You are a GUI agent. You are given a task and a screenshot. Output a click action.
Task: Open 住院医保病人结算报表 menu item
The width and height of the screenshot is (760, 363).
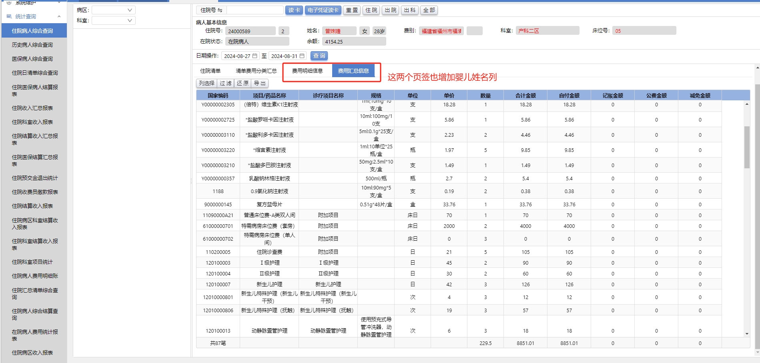point(34,90)
